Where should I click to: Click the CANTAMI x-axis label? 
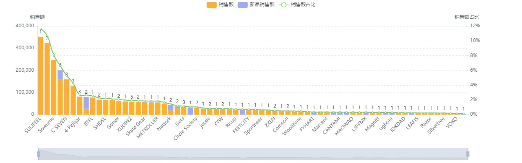click(x=332, y=126)
